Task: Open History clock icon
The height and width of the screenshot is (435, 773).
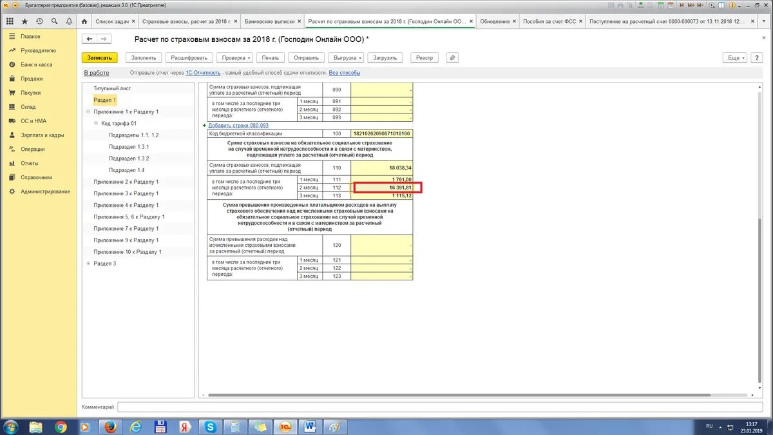Action: (x=40, y=21)
